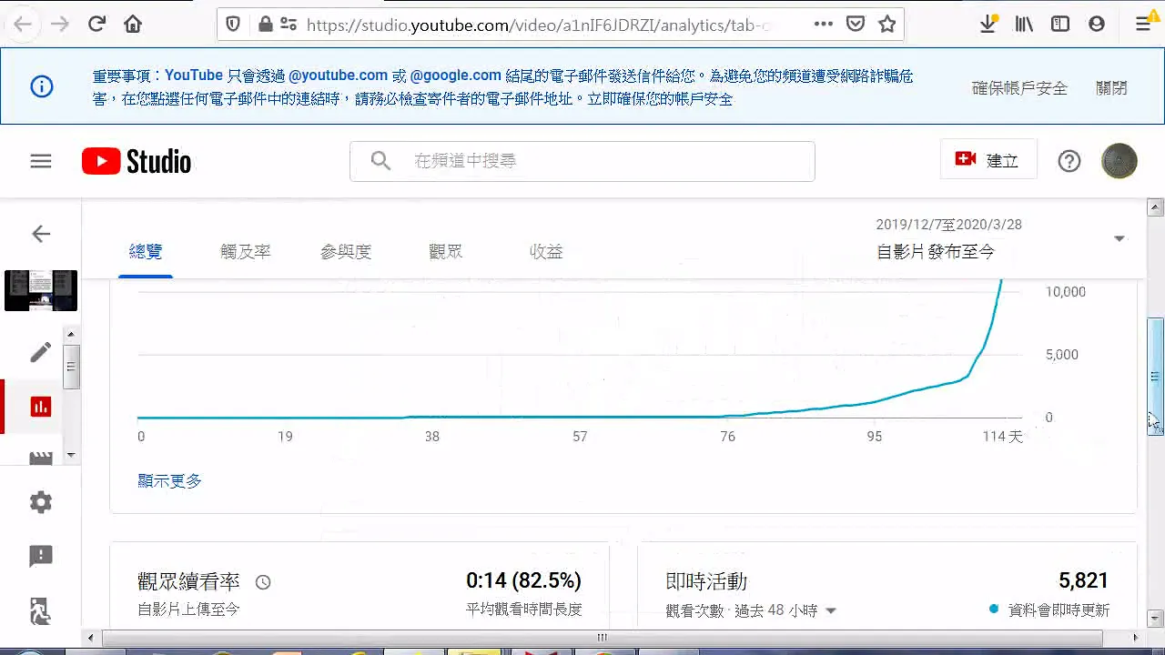Click page vertical scrollbar up arrow
The image size is (1165, 655).
(x=1156, y=208)
